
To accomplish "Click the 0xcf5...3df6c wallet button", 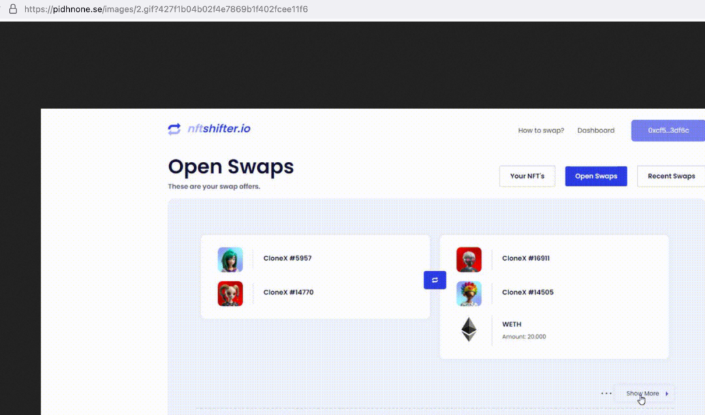I will pos(668,131).
